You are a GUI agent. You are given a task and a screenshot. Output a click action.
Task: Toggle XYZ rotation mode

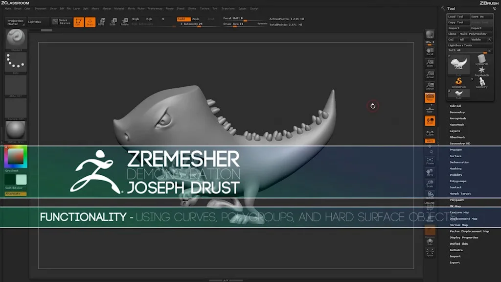[430, 141]
